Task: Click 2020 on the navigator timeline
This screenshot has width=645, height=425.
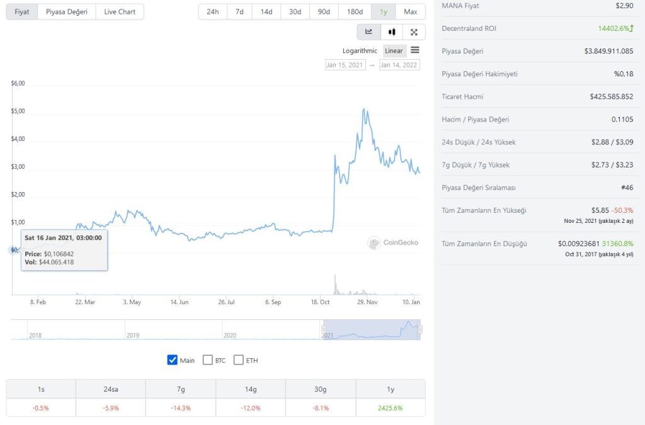Action: 230,335
